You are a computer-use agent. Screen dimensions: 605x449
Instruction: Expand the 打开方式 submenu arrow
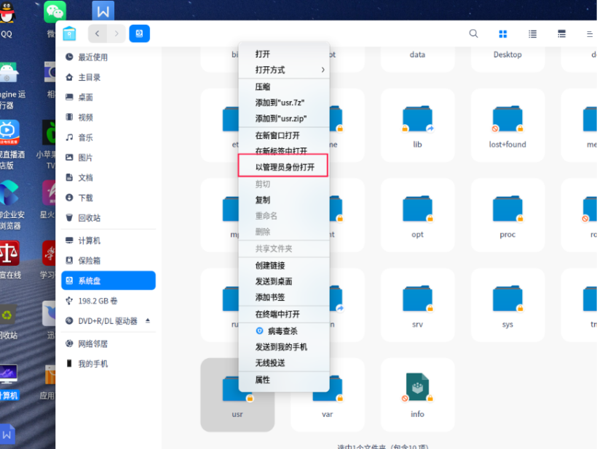point(323,70)
